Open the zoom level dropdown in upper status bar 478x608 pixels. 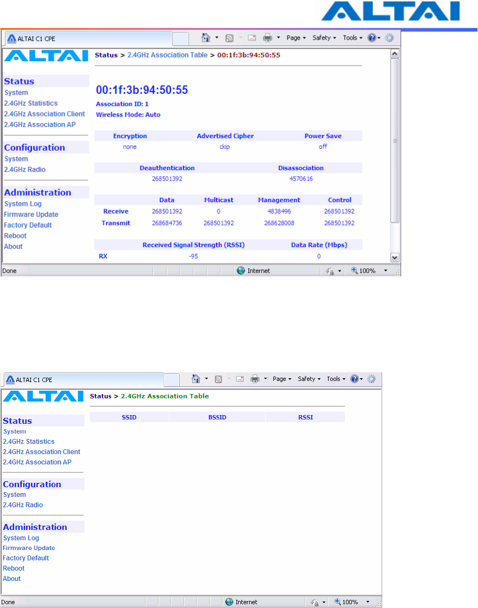click(385, 270)
